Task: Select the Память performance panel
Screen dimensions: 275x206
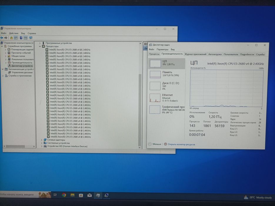Action: pos(167,74)
